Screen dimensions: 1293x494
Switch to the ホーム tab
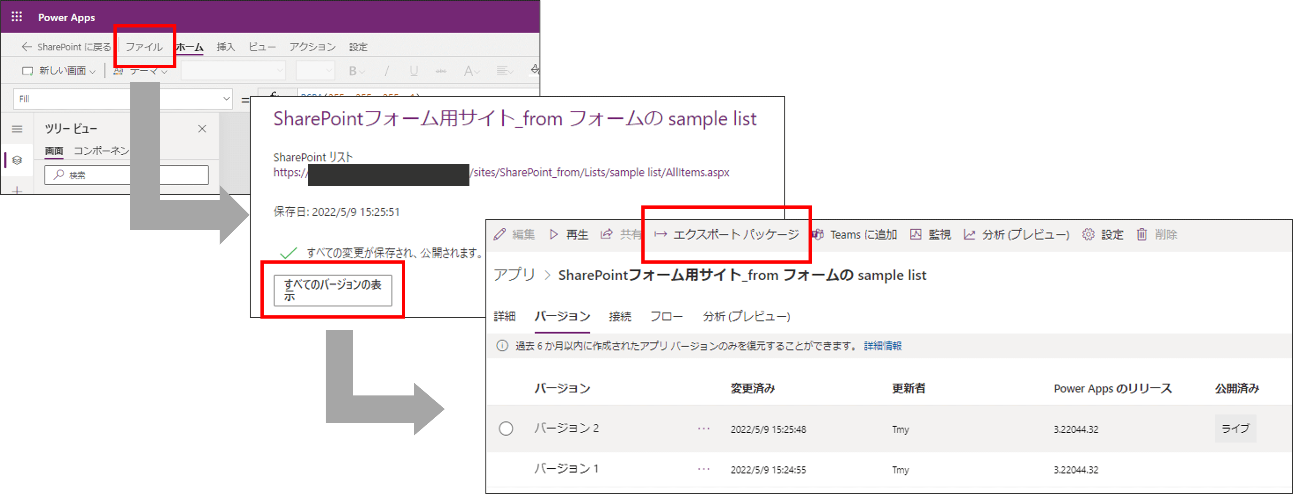190,47
